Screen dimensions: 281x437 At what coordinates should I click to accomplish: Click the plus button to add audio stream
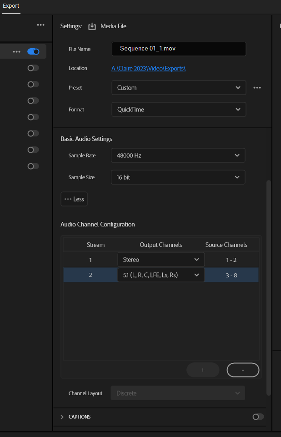point(203,370)
